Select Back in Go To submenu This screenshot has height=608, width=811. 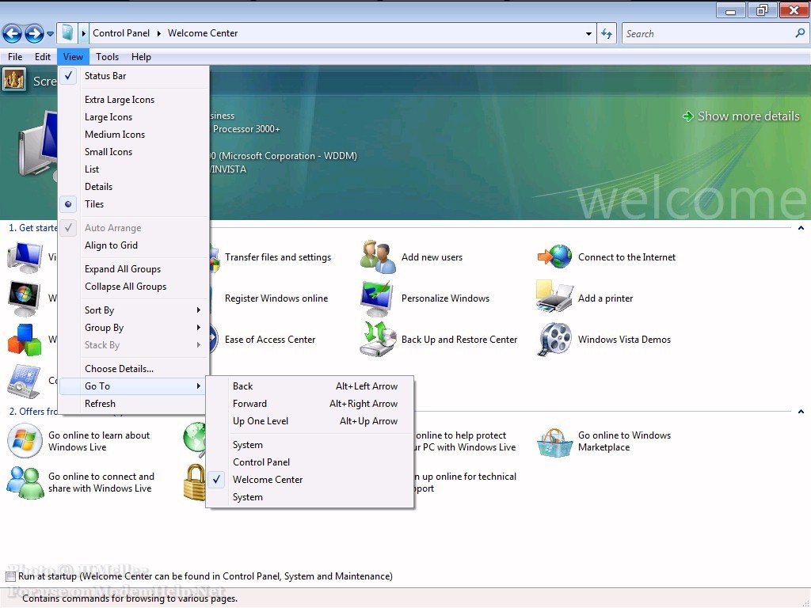310,386
